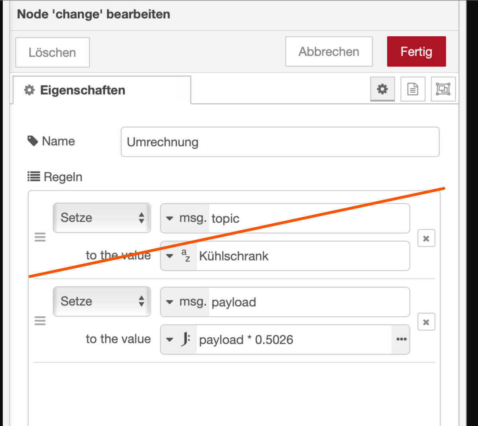Change msg. type for payload property

(185, 302)
